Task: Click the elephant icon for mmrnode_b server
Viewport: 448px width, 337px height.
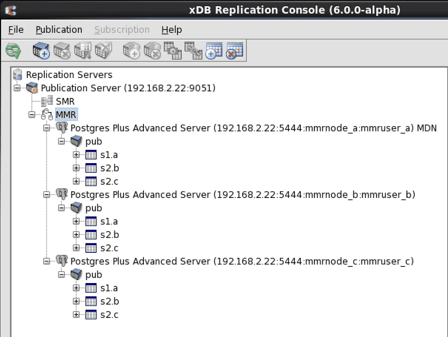Action: tap(62, 194)
